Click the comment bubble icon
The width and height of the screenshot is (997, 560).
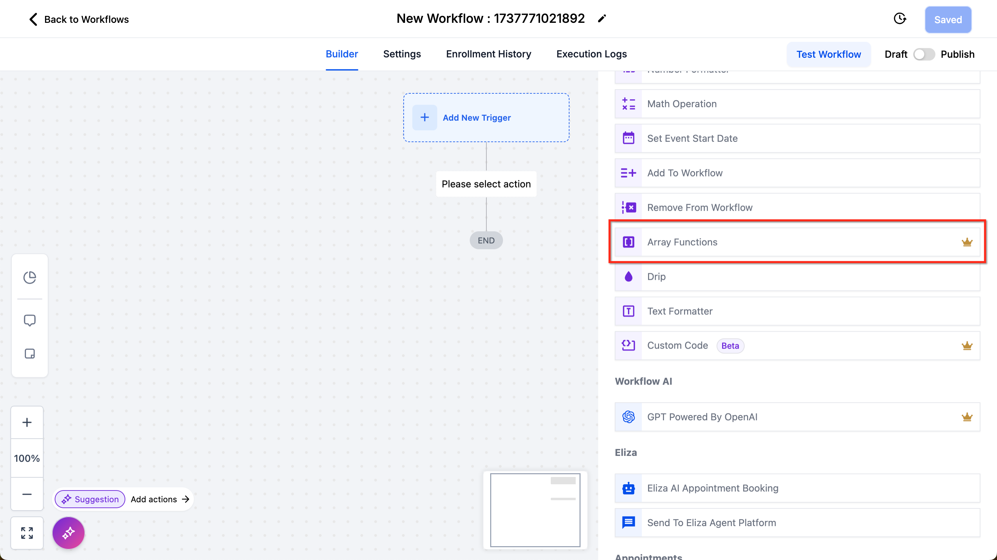(x=29, y=320)
